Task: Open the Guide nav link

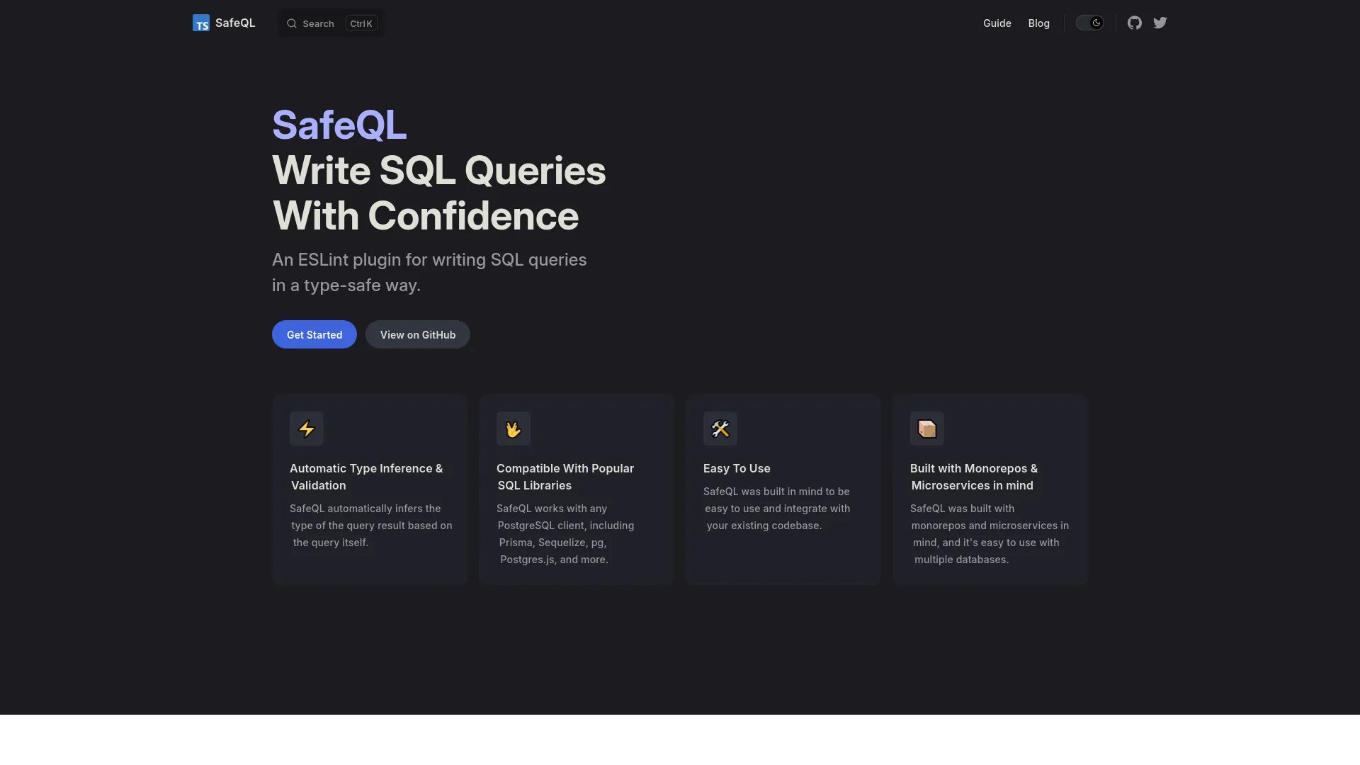Action: [997, 23]
